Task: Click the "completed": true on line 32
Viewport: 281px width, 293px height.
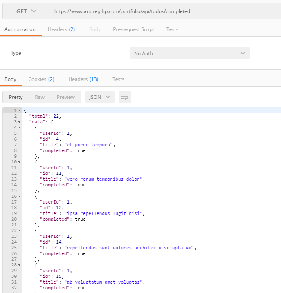Action: (x=63, y=288)
